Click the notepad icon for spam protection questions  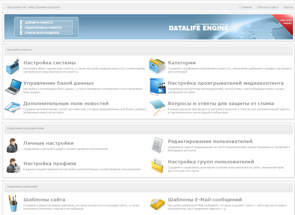[x=157, y=107]
